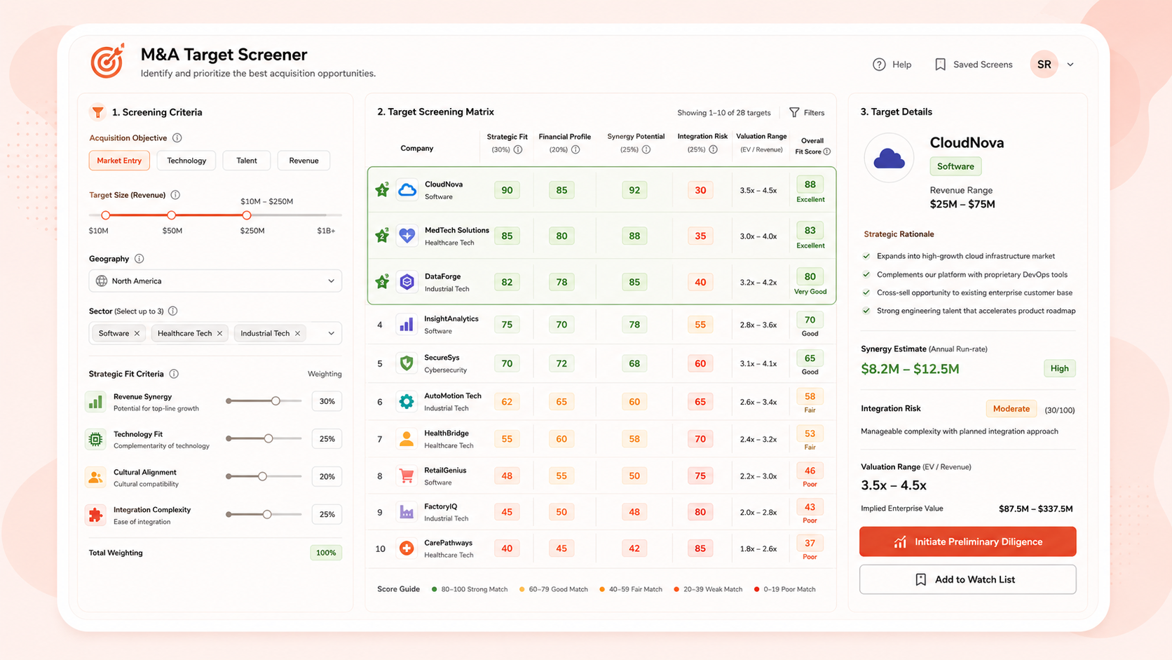Show Sector info tooltip
1172x660 pixels.
click(173, 311)
